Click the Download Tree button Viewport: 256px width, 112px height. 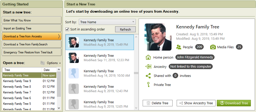pyautogui.click(x=234, y=103)
